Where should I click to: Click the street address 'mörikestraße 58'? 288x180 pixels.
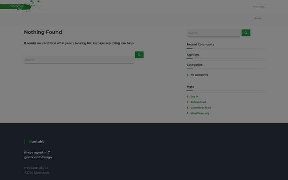coord(36,168)
